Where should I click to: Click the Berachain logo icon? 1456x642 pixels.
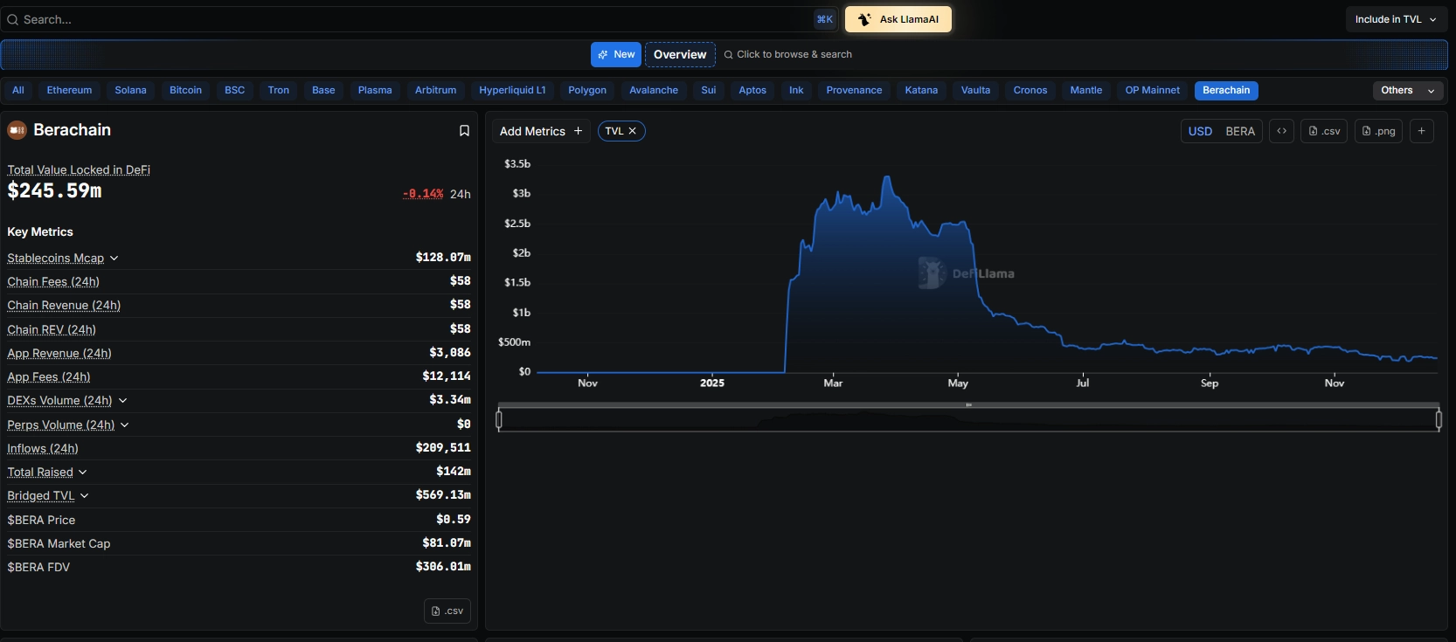pos(17,130)
